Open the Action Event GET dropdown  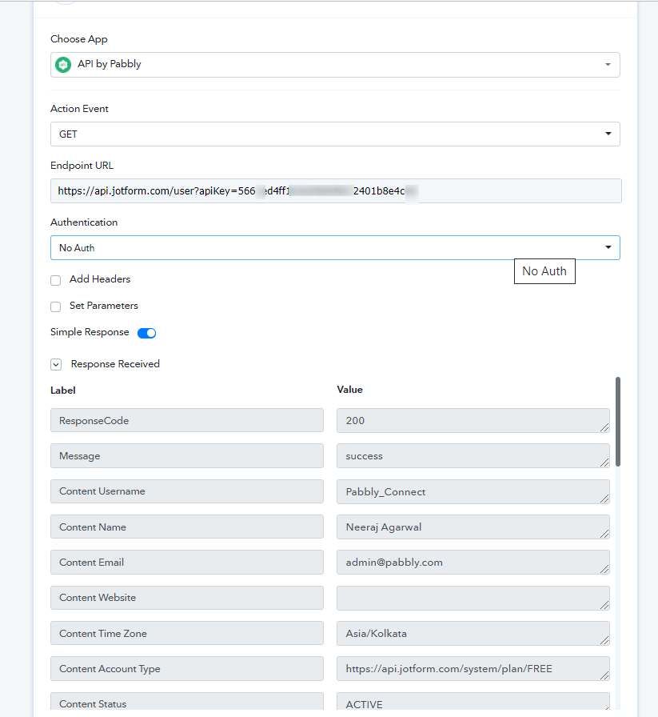point(335,134)
